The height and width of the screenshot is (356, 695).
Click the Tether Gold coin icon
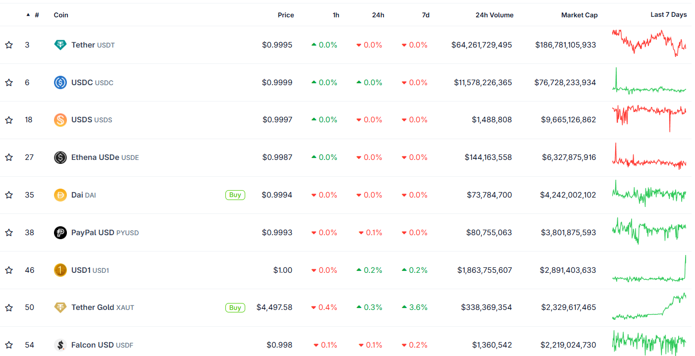pos(60,307)
